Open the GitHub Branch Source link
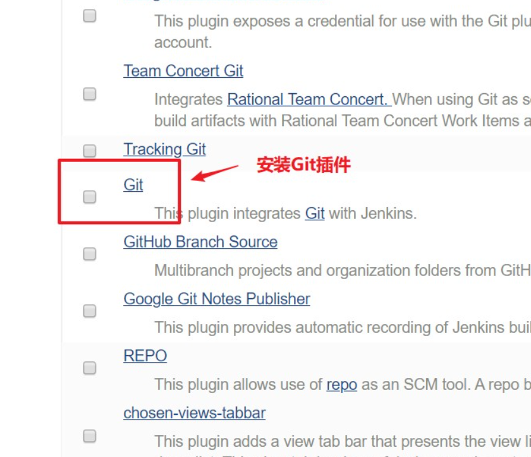The image size is (531, 457). tap(200, 242)
